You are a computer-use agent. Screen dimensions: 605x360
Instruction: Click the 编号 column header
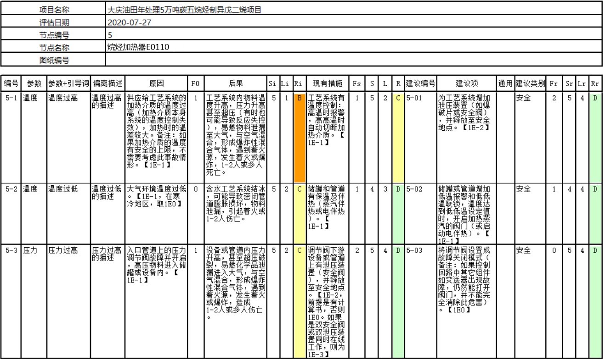click(11, 83)
